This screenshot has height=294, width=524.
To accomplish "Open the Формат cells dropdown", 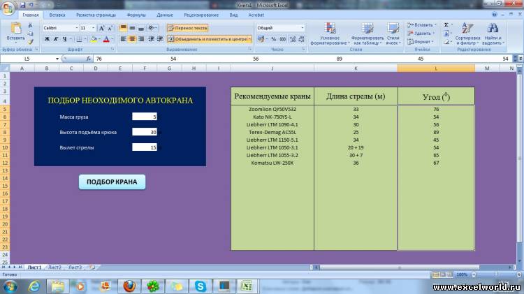I will (x=421, y=42).
